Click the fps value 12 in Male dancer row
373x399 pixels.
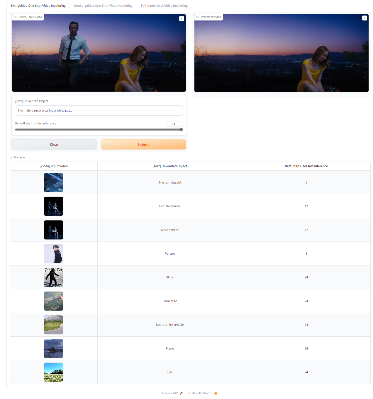[x=306, y=230]
